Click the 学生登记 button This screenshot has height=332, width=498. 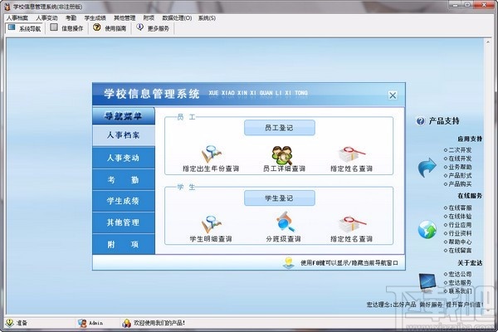pyautogui.click(x=280, y=198)
